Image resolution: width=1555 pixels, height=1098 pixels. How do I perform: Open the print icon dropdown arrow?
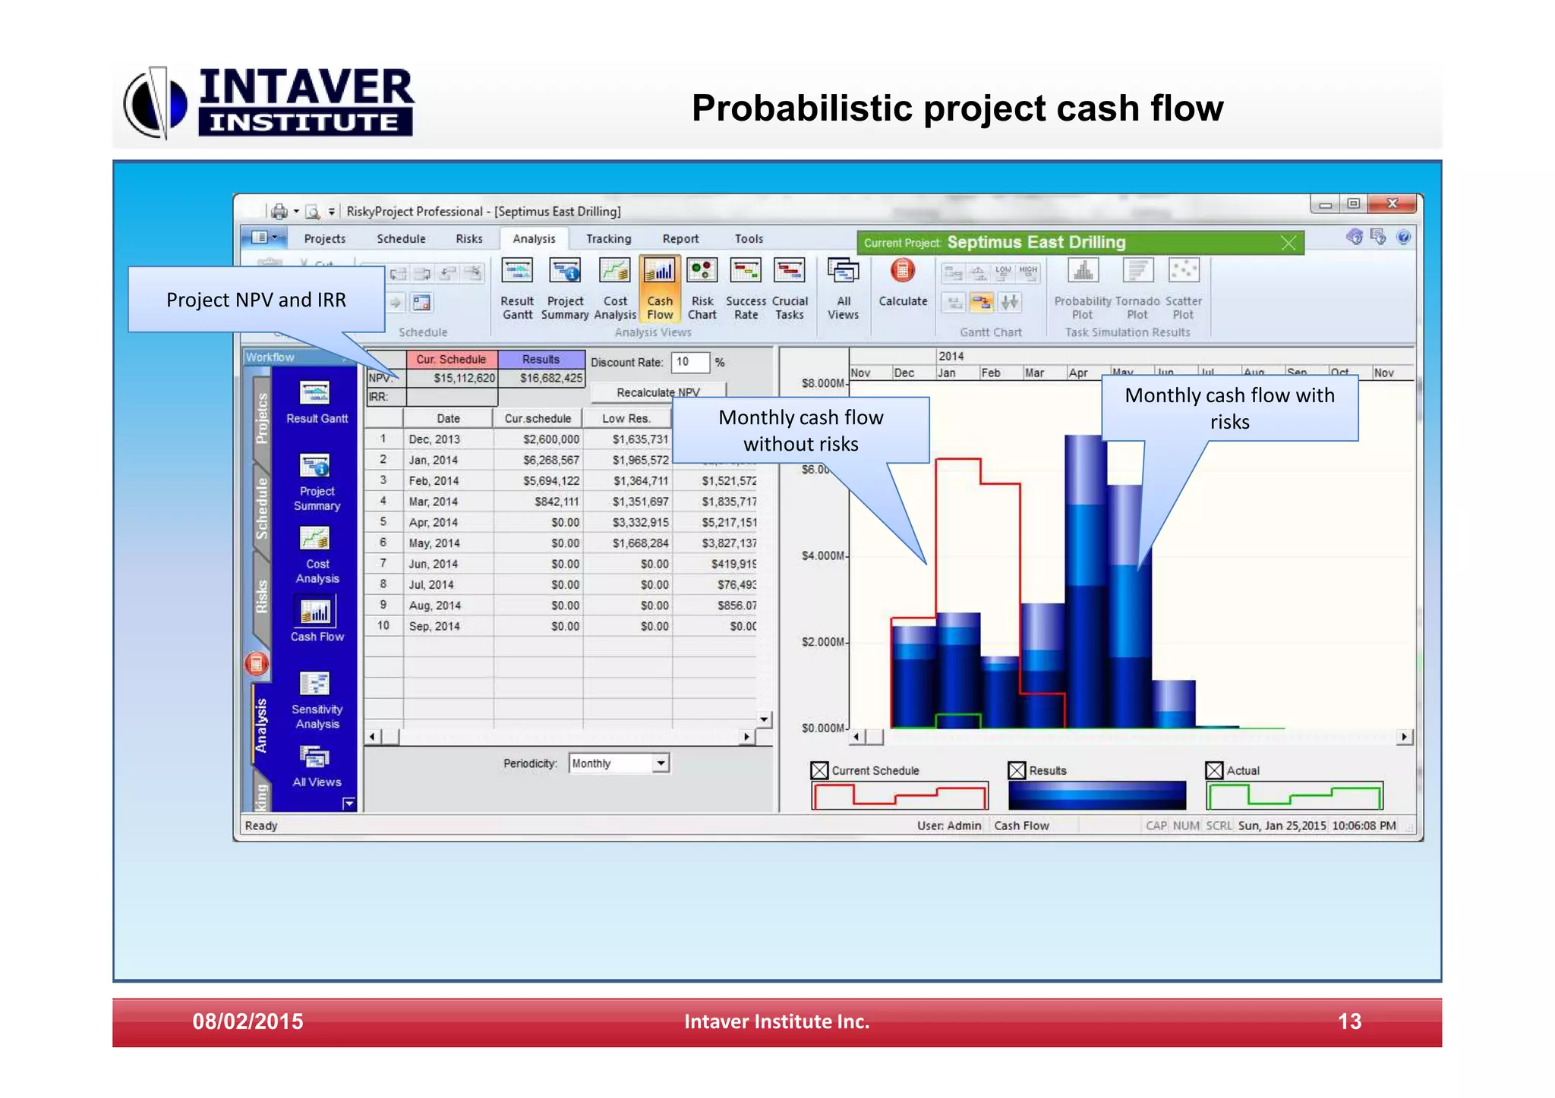(296, 212)
